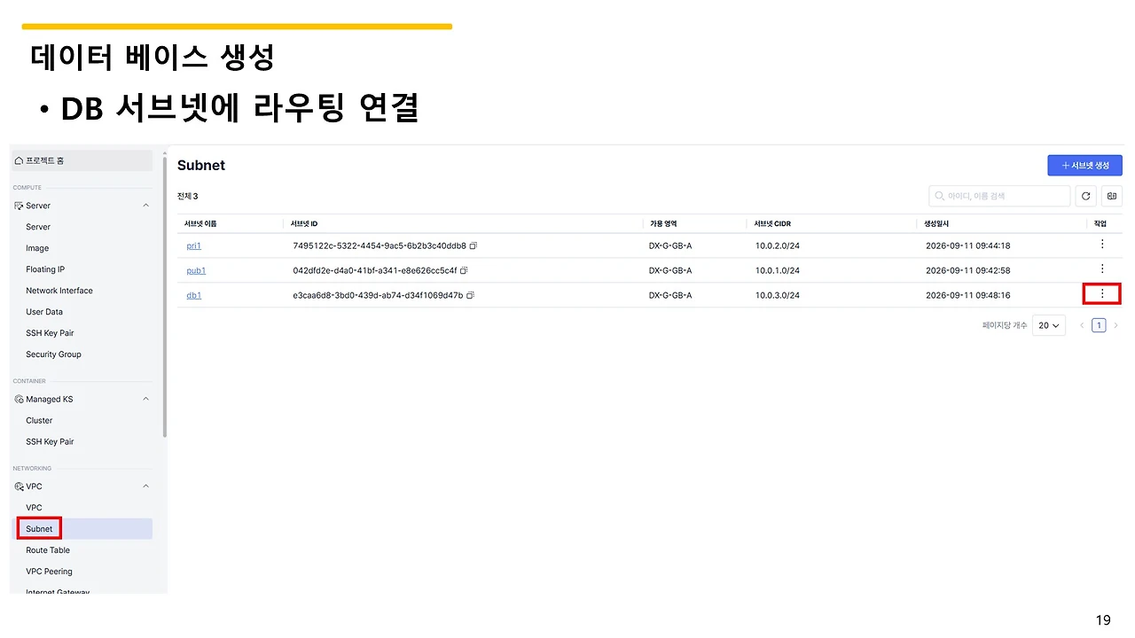The height and width of the screenshot is (638, 1135).
Task: Refresh the subnet list
Action: click(1086, 196)
